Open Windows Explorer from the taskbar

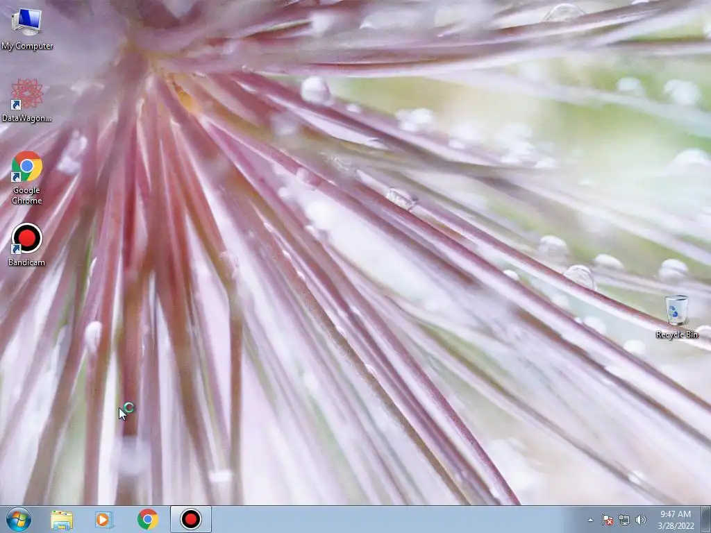tap(62, 520)
